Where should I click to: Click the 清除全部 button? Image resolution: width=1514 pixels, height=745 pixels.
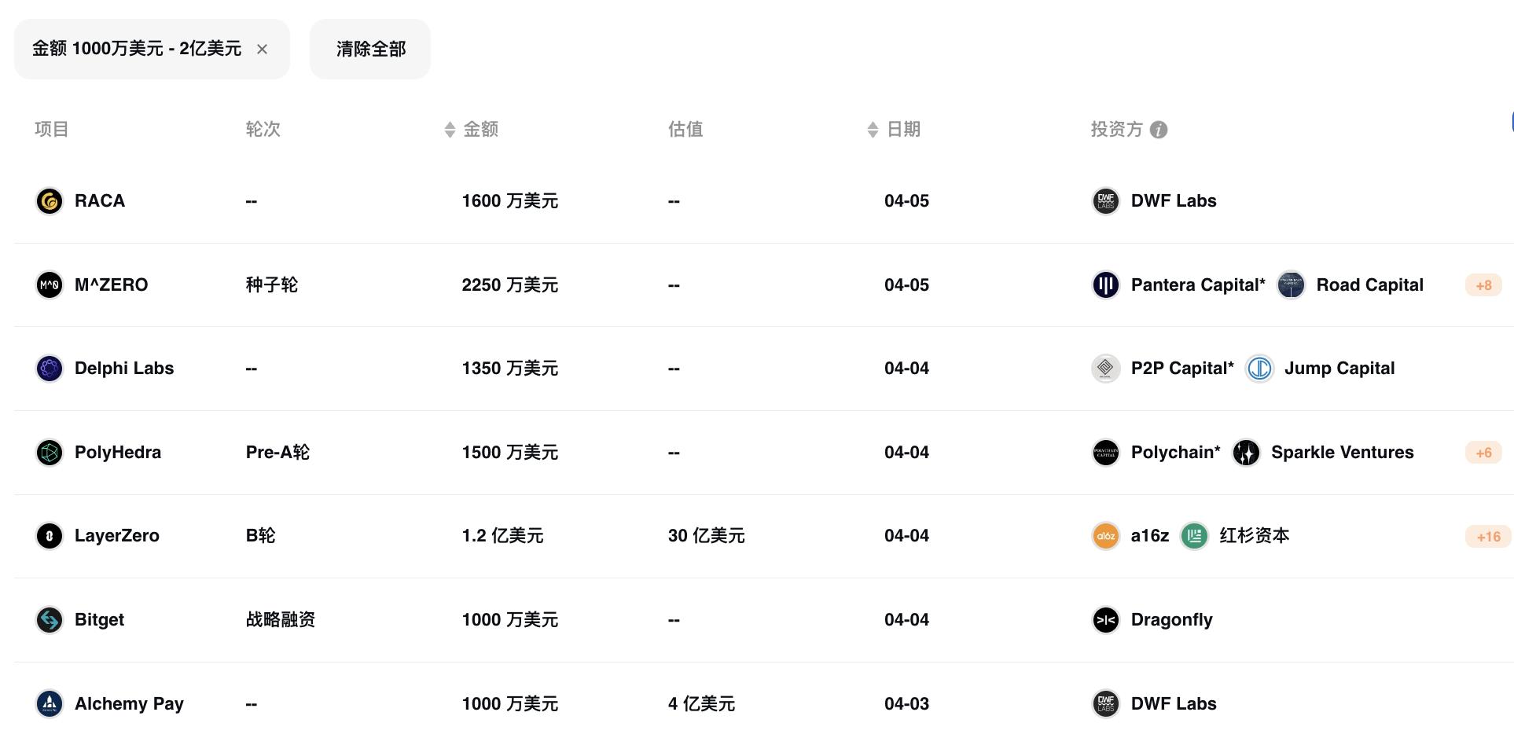(370, 50)
